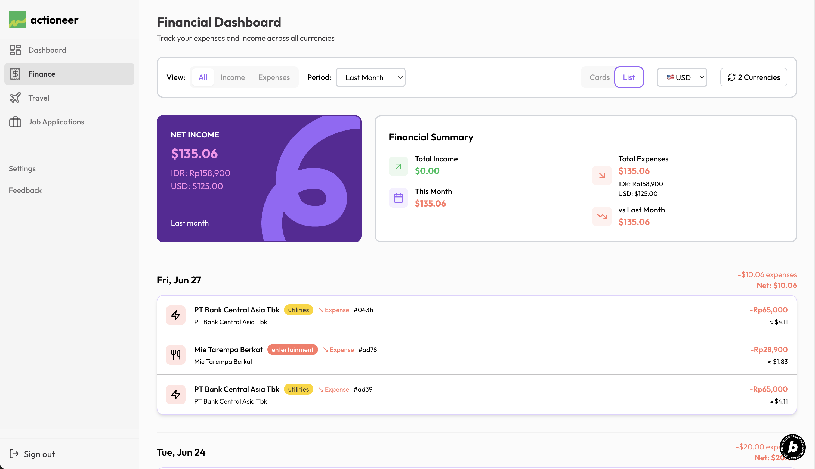Viewport: 815px width, 469px height.
Task: Click the actioneer logo icon
Action: coord(17,20)
